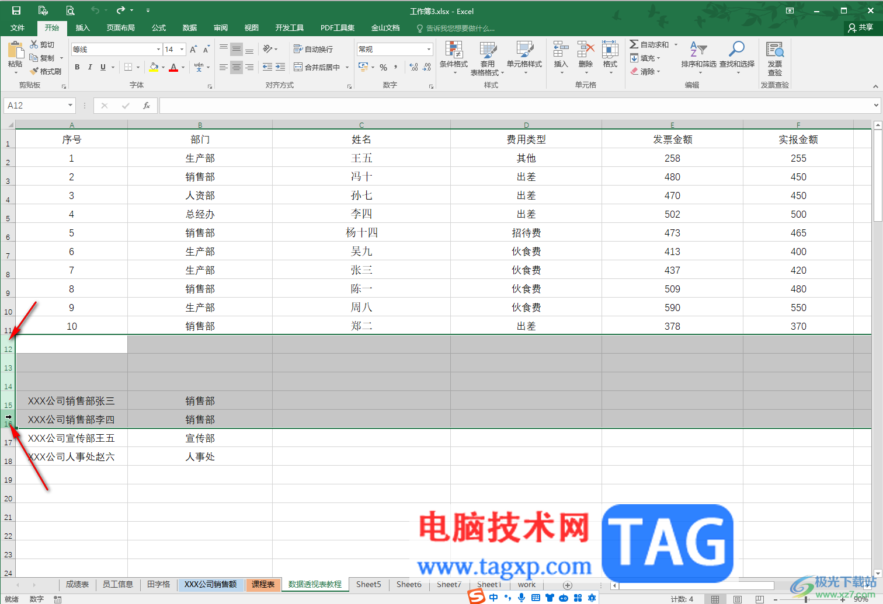Screen dimensions: 883x604
Task: Cut selection with the scissors icon
Action: (43, 45)
